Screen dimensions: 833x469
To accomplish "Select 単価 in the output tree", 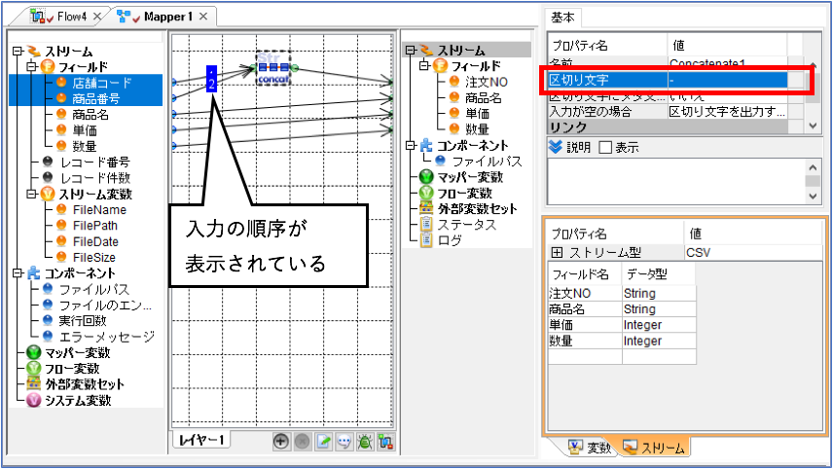I will pos(477,113).
